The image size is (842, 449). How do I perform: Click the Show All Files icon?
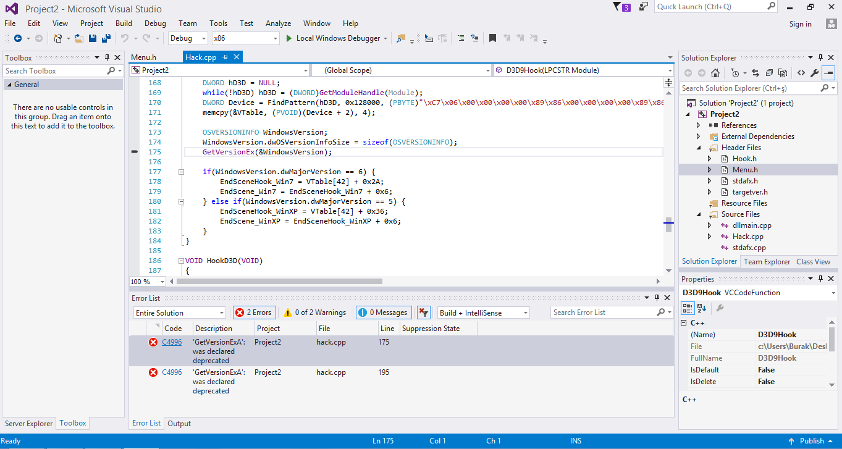(x=782, y=73)
